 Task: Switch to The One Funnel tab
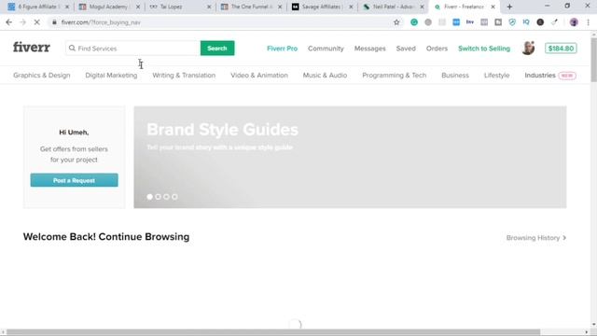pyautogui.click(x=251, y=7)
